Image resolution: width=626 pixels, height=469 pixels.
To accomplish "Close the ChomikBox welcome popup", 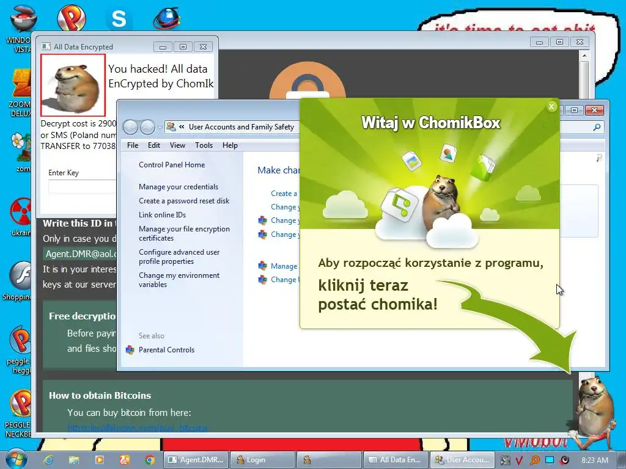I will click(551, 106).
